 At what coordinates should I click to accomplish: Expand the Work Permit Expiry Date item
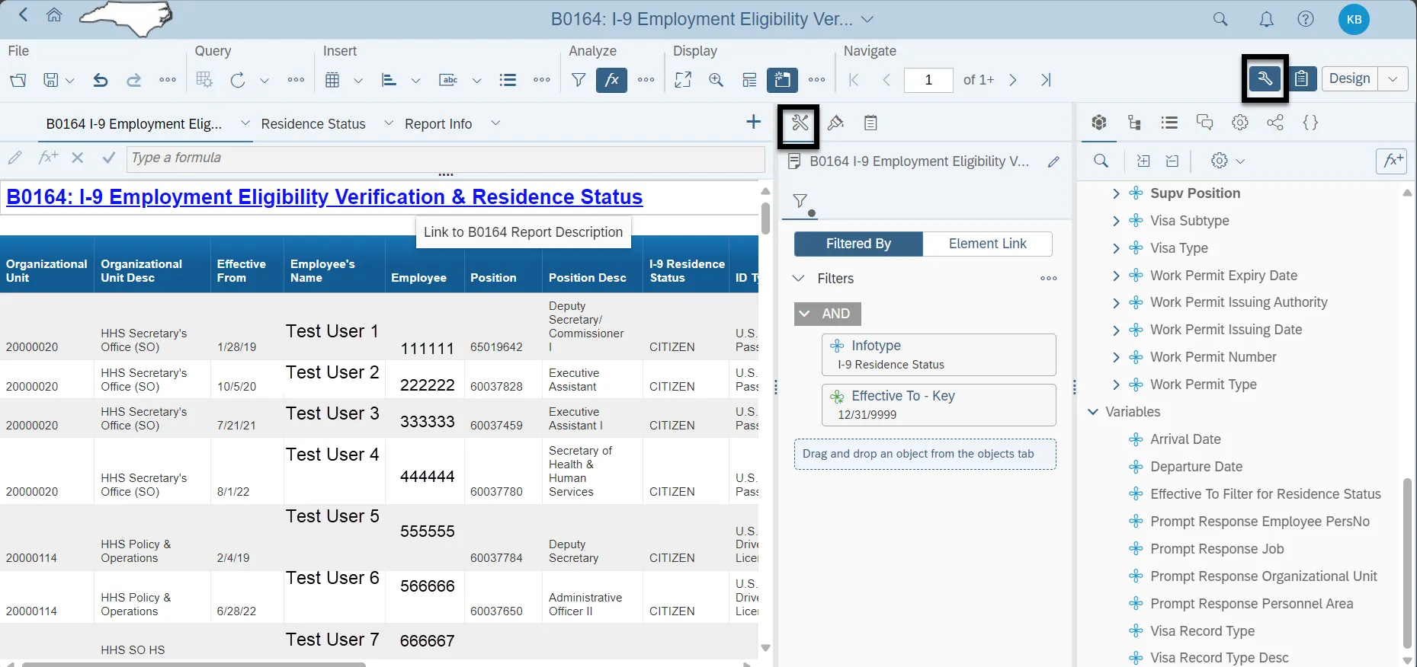(1116, 276)
